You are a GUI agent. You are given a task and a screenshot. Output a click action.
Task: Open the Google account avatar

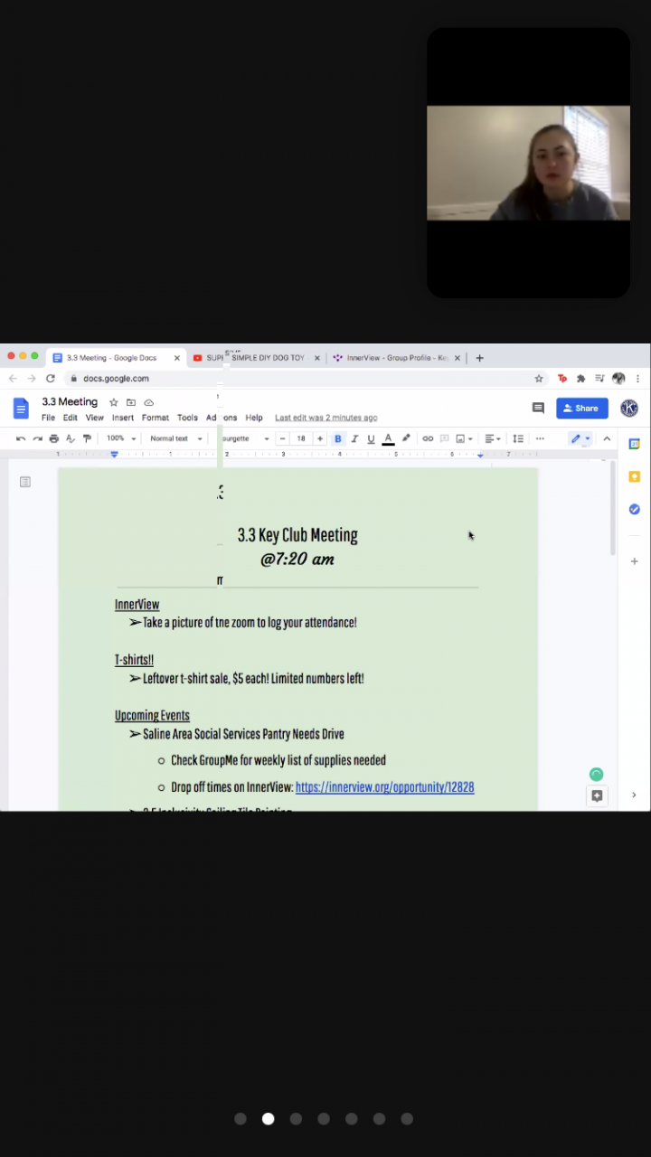point(629,409)
